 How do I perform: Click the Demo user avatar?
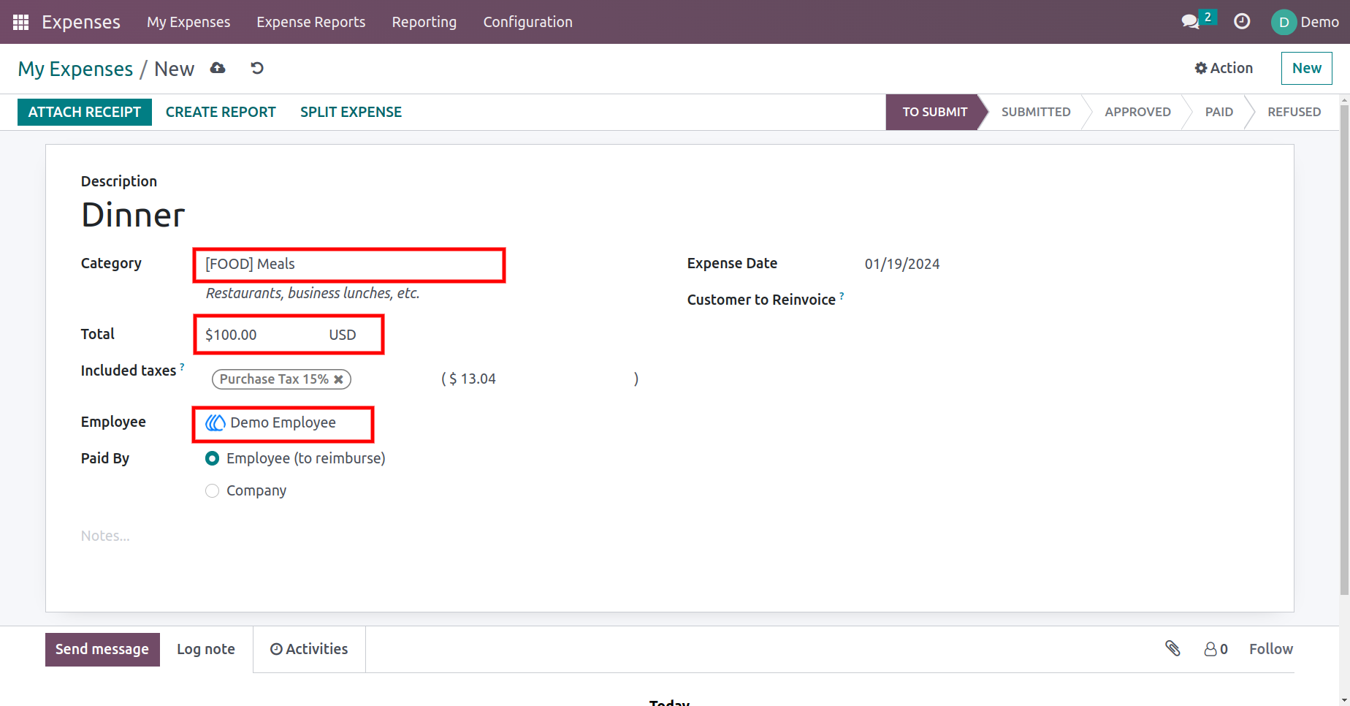1284,22
